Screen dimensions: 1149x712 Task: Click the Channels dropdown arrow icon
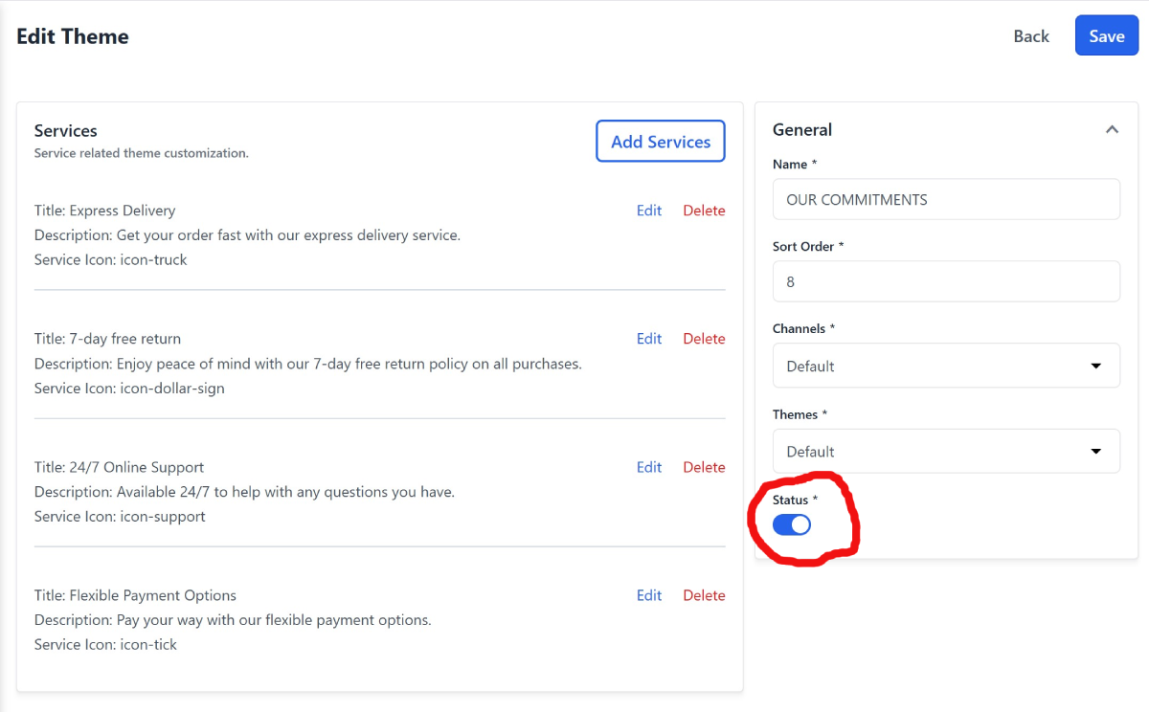[x=1096, y=366]
